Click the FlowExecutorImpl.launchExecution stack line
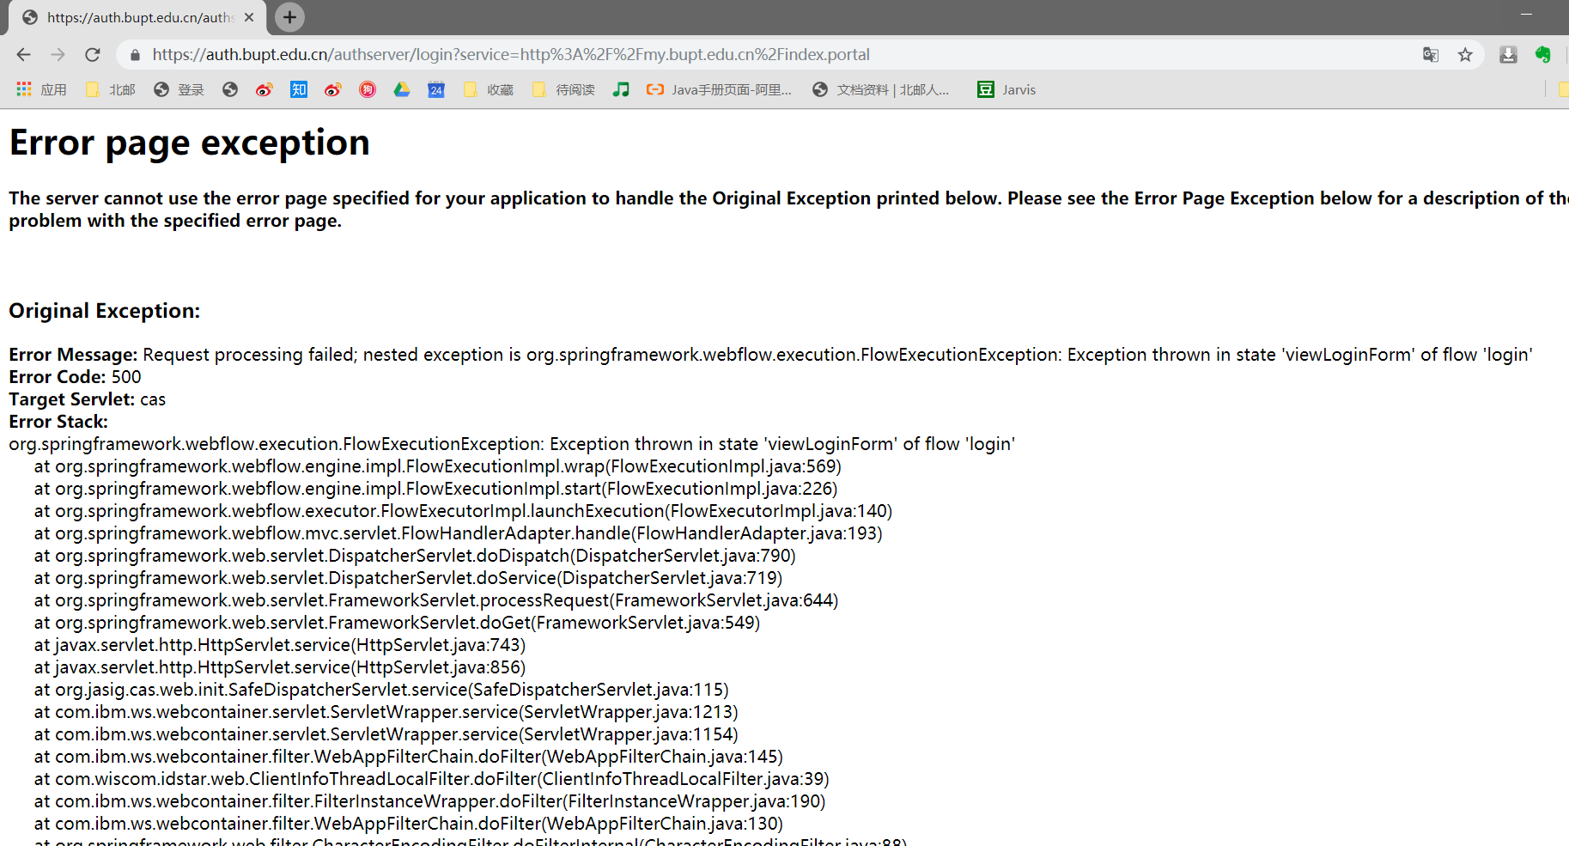Screen dimensions: 1569x846 464,511
